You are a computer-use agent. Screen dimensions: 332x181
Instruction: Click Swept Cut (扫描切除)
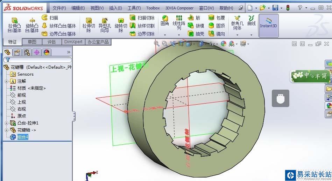[142, 18]
